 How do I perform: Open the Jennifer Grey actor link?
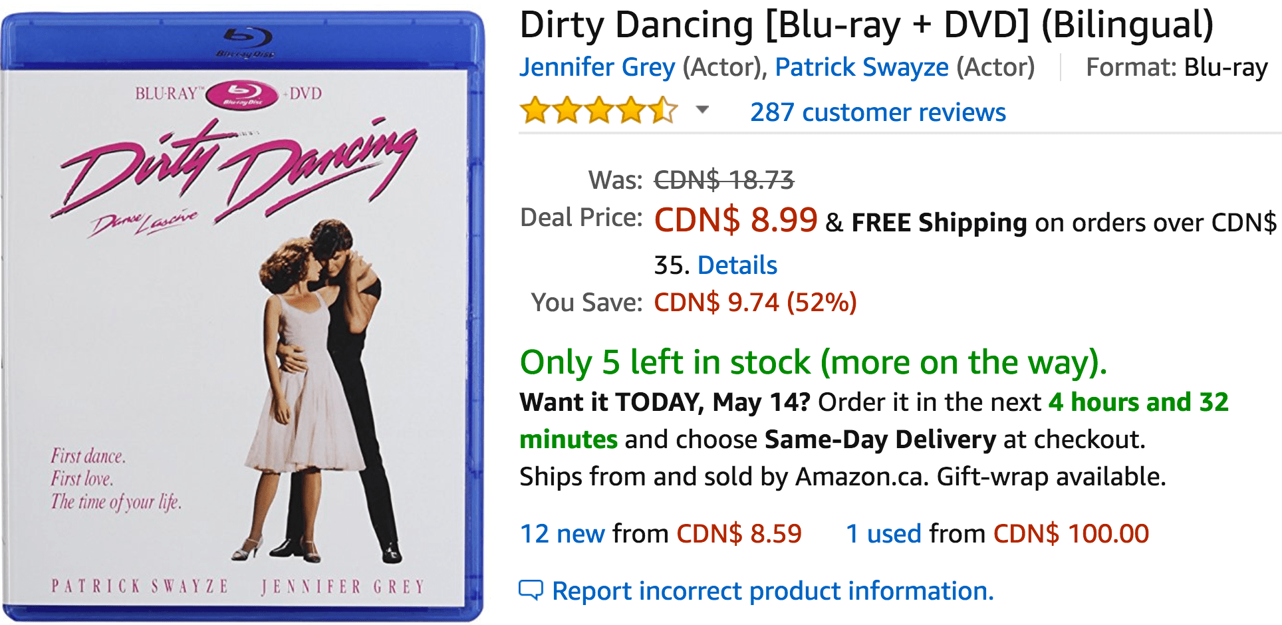pos(596,67)
